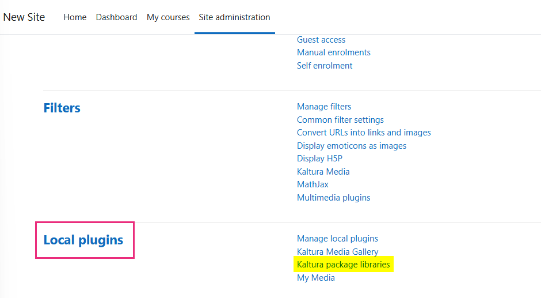This screenshot has width=541, height=298.
Task: Open the Dashboard tab
Action: coord(116,17)
